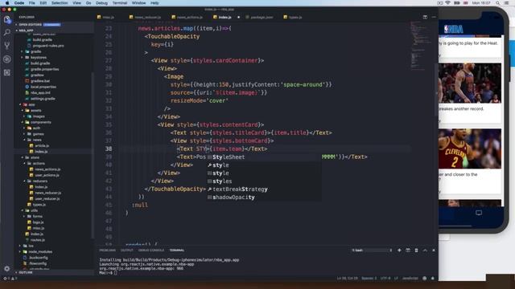Viewport: 515px width, 289px height.
Task: Expand the keystores folder
Action: pos(39,57)
